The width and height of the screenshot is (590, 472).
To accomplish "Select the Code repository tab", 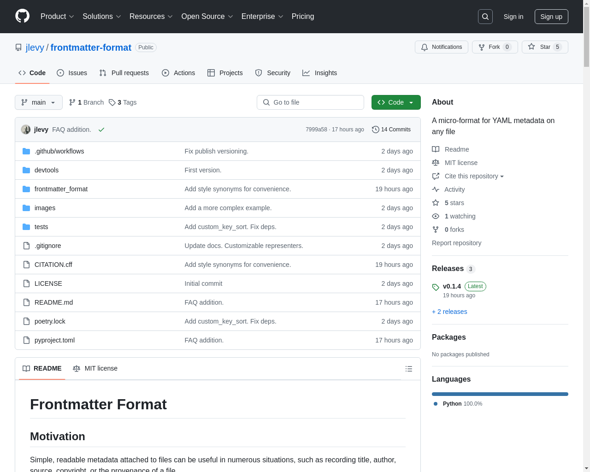I will click(x=32, y=73).
